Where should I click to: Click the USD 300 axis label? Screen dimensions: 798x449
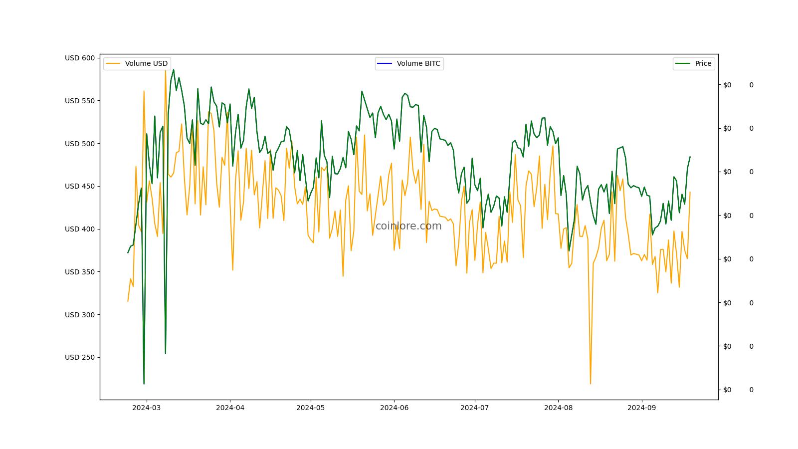click(x=79, y=315)
